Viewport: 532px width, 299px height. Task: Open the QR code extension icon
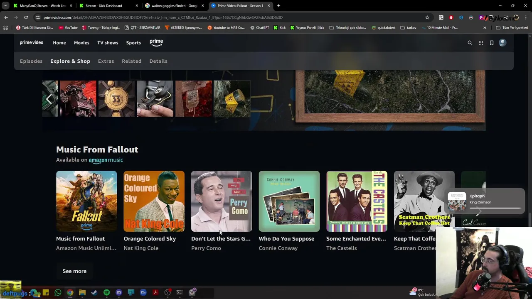point(441,17)
